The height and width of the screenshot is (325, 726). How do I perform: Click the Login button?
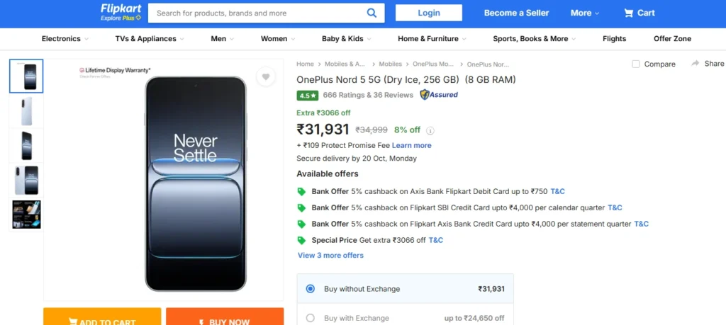point(429,13)
